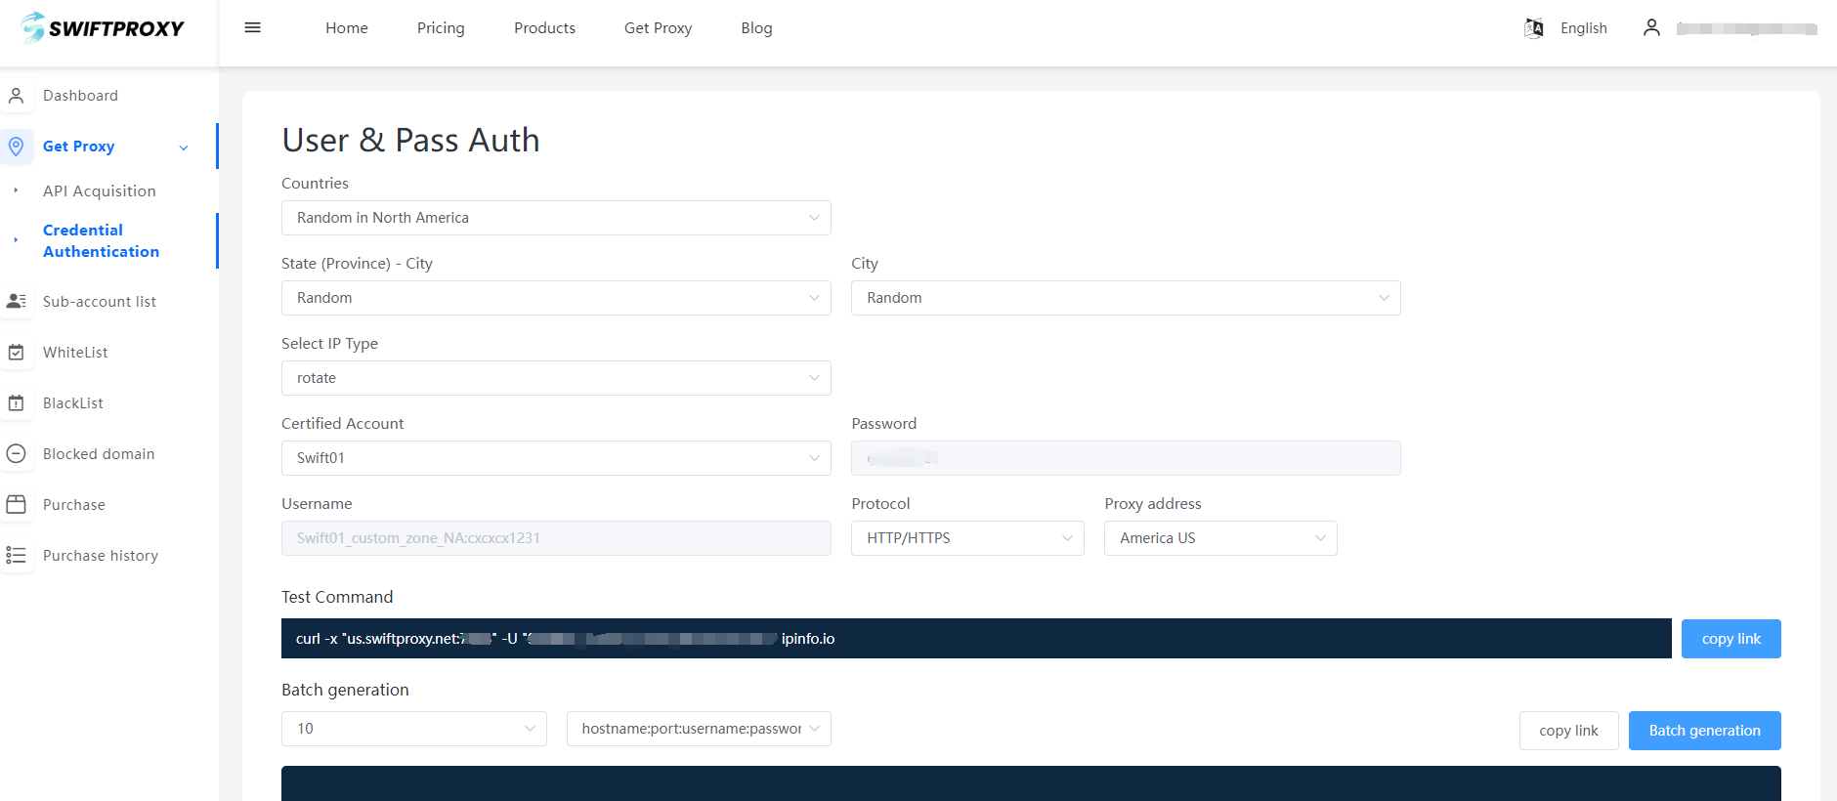The height and width of the screenshot is (801, 1837).
Task: Open Purchase history in sidebar
Action: pos(100,556)
